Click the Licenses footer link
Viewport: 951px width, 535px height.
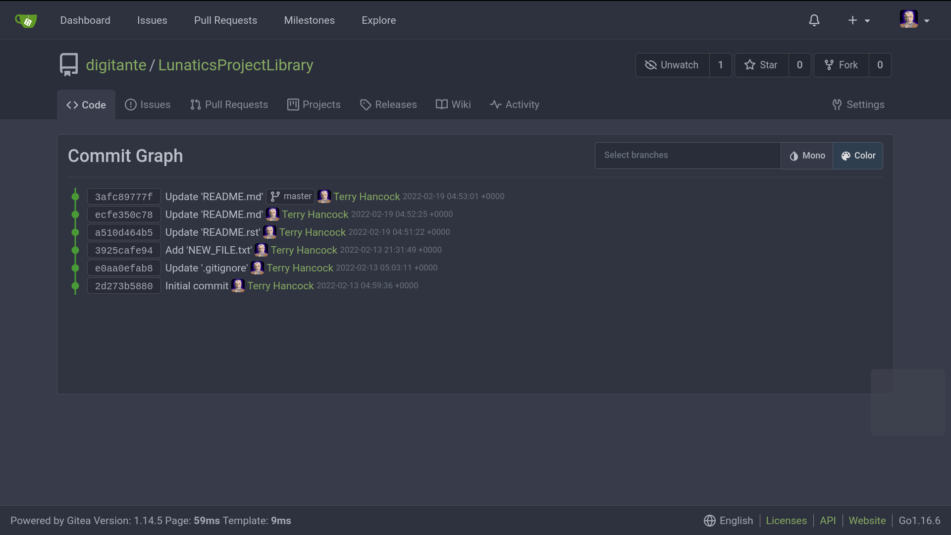[786, 521]
